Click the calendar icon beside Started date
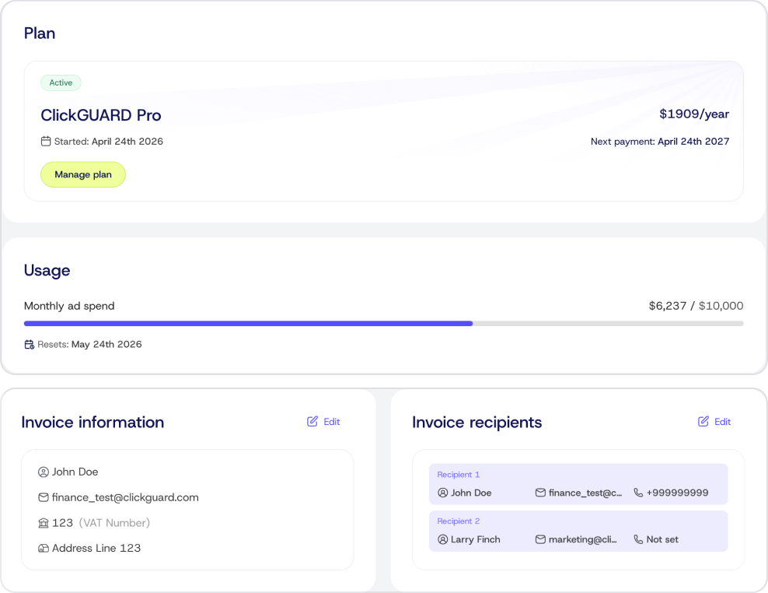768x593 pixels. (46, 142)
